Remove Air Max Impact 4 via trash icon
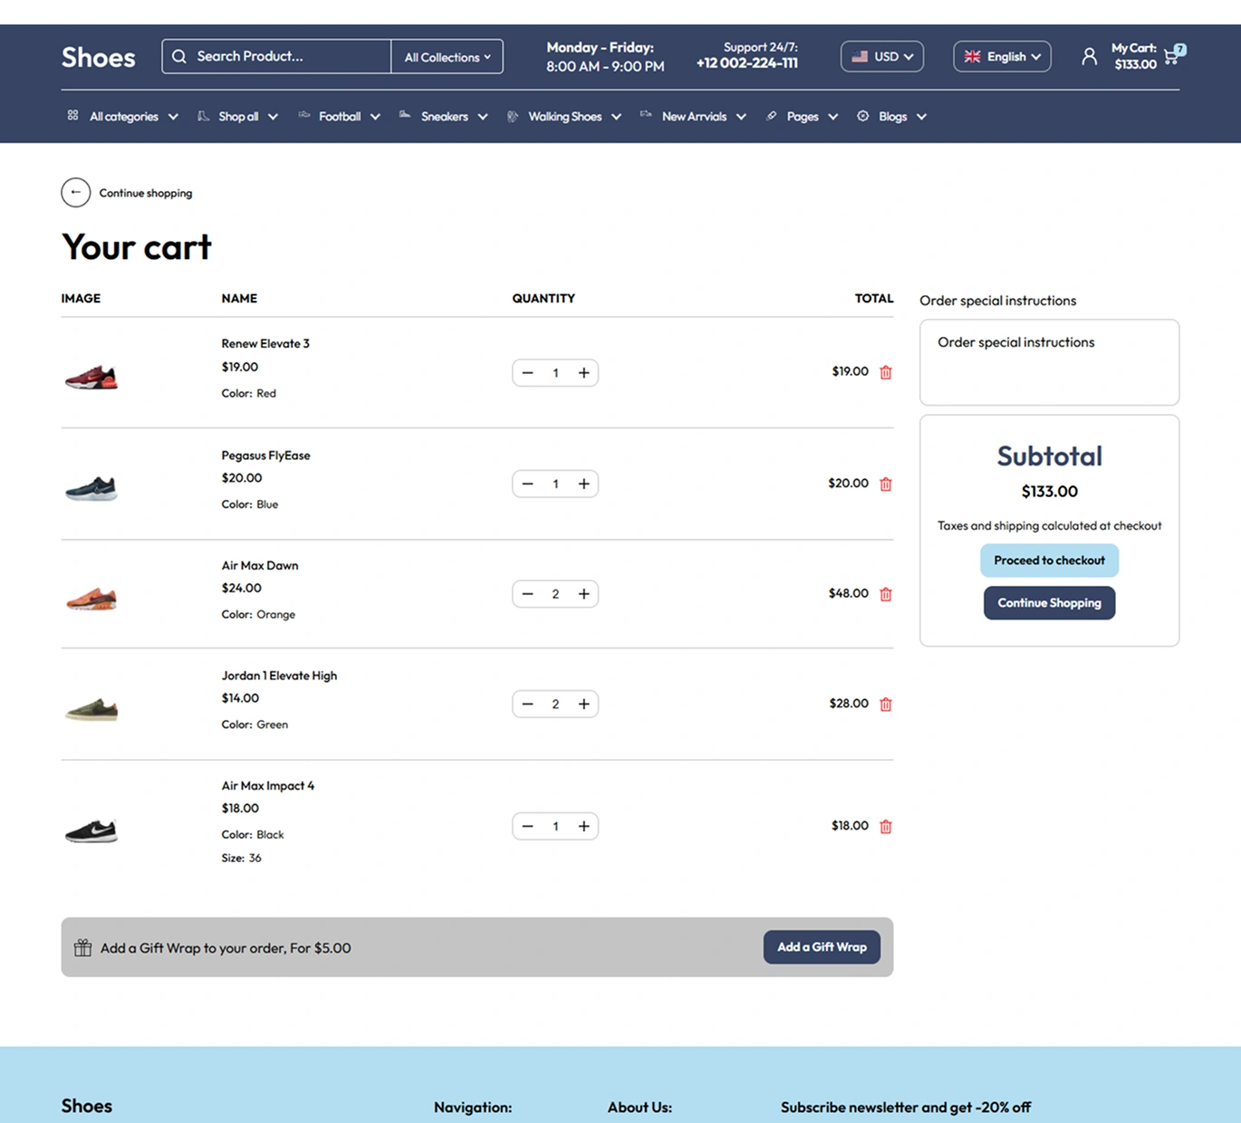Screen dimensions: 1241x1123 (x=886, y=826)
